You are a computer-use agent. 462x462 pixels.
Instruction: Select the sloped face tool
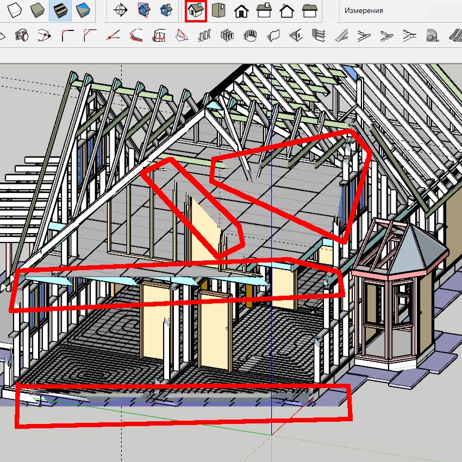coord(182,36)
